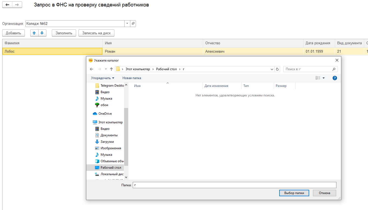Click the Выбор папки button
Screen dimensions: 368x210
coord(294,193)
